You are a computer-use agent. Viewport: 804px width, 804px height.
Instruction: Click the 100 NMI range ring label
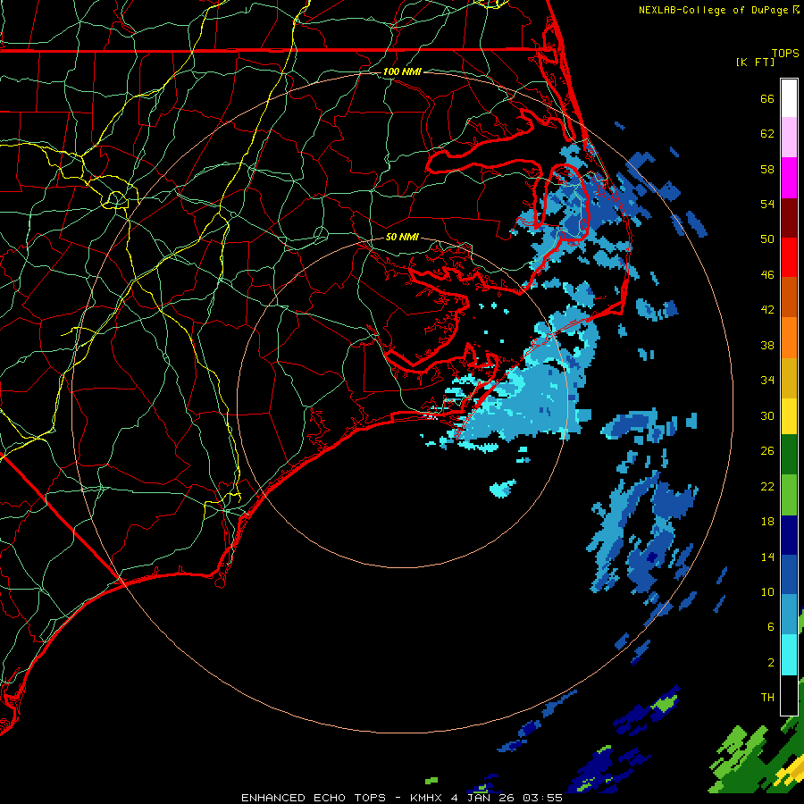(x=402, y=71)
